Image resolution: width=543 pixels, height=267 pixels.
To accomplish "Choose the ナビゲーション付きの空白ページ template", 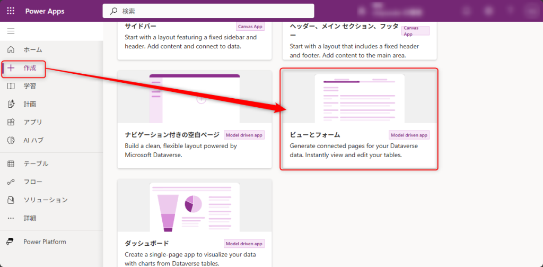I will tap(194, 119).
